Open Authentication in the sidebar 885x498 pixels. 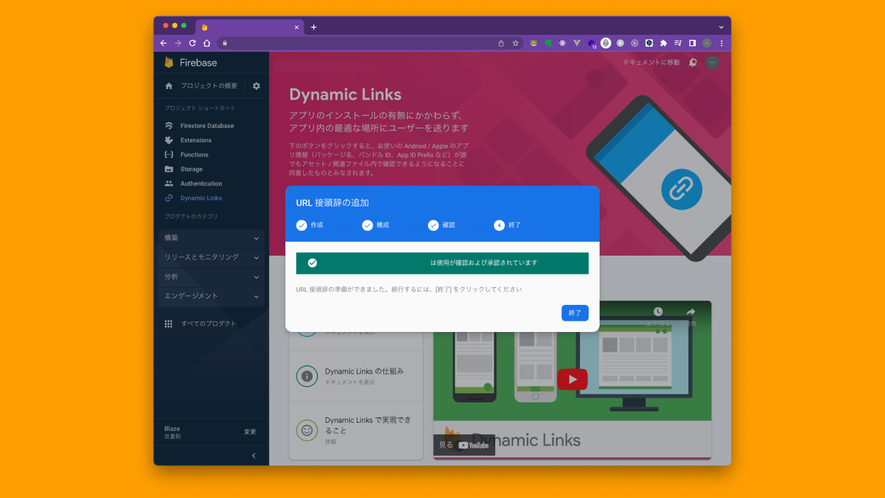coord(201,183)
